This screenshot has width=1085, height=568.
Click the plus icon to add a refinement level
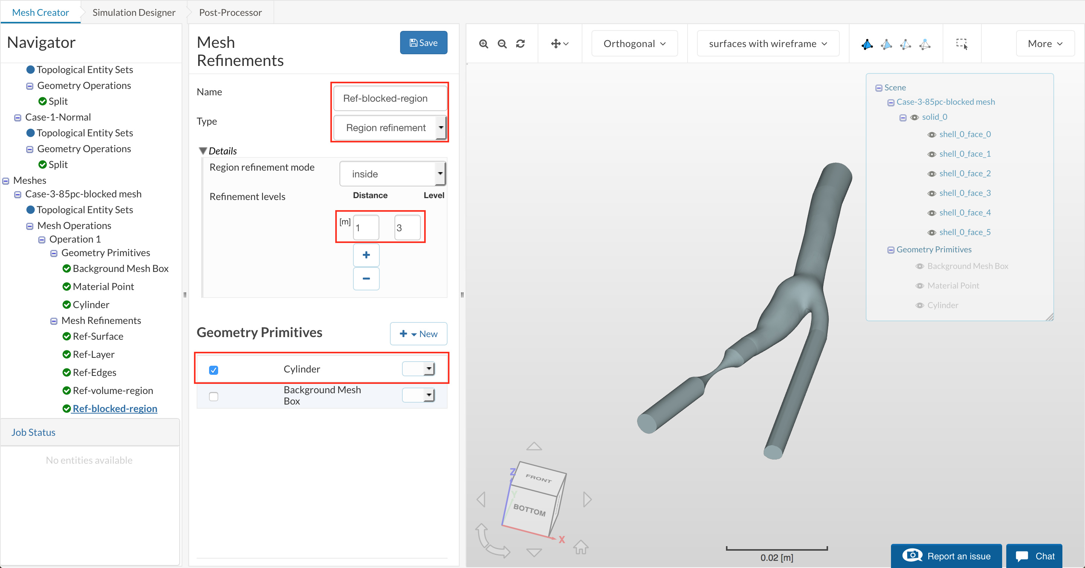(x=366, y=255)
